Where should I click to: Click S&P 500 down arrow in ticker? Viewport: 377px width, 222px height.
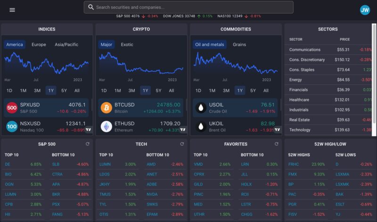click(143, 16)
